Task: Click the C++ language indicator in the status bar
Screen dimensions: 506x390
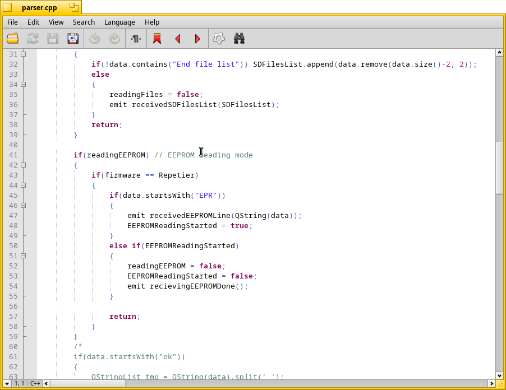Action: (35, 383)
